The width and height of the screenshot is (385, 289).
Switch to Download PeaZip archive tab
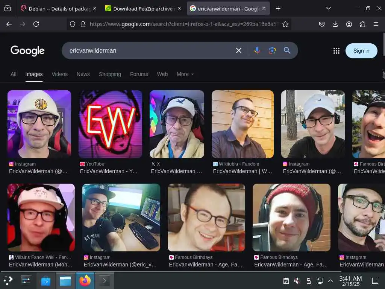(143, 9)
